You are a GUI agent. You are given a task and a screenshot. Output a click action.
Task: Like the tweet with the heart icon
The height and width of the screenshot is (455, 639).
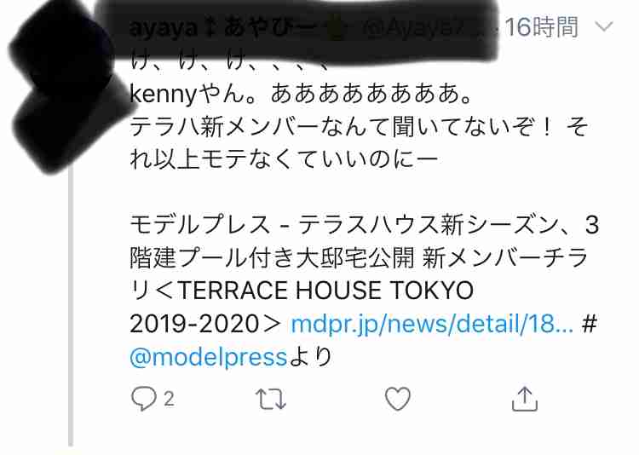pos(398,398)
